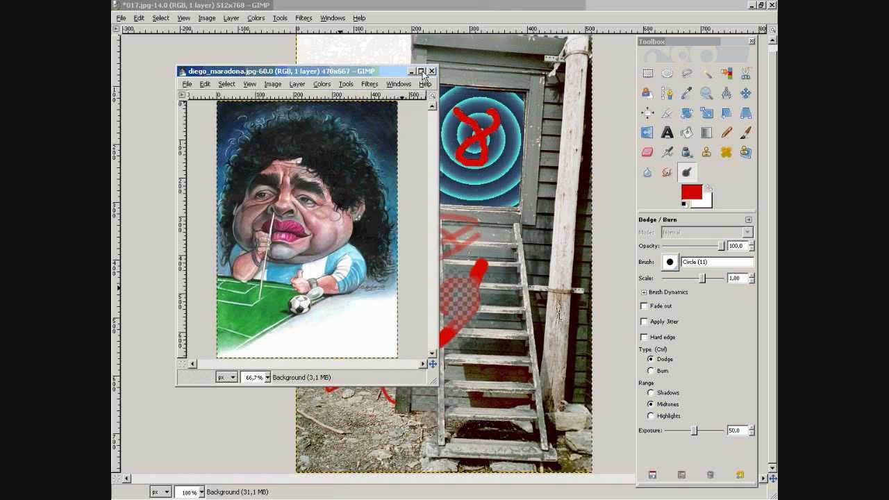Open Filters menu in diego_maradona window
889x500 pixels.
point(369,84)
